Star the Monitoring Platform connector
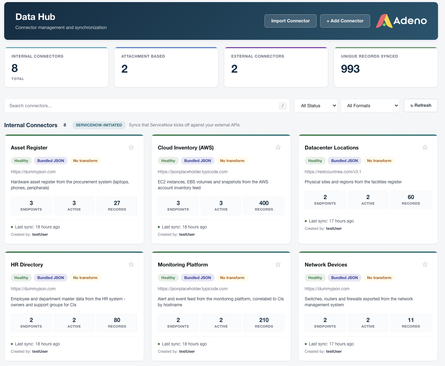 278,264
